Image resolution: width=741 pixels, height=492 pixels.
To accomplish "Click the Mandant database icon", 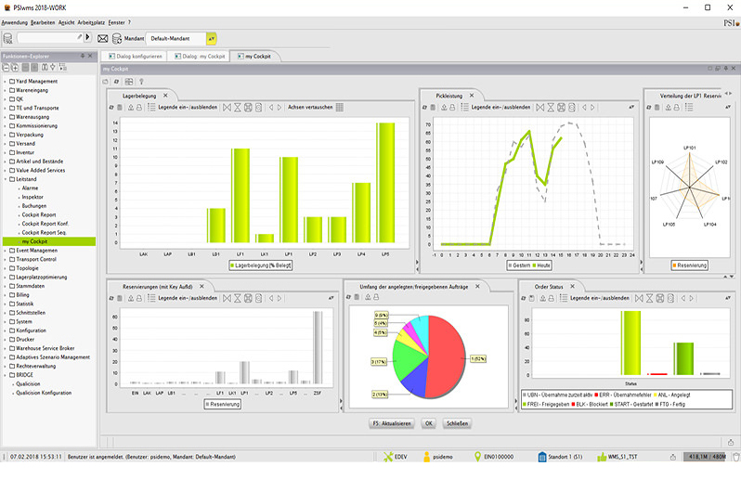I will click(117, 38).
